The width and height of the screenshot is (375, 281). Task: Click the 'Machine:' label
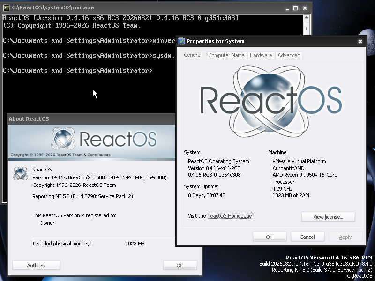click(x=278, y=152)
